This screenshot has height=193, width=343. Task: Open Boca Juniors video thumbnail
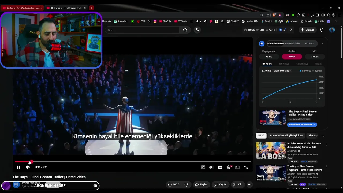coord(271,150)
